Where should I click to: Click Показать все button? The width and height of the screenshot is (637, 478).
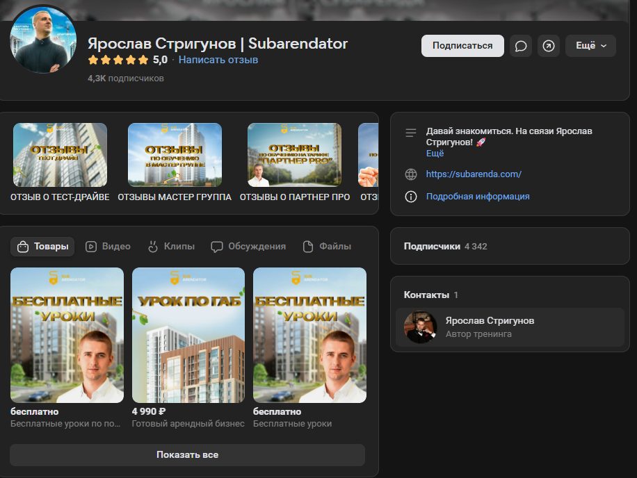[x=187, y=455]
